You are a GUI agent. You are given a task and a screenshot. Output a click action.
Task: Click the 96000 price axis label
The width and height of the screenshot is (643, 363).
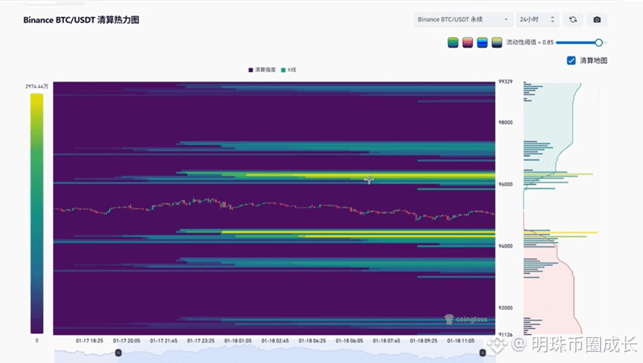(505, 184)
